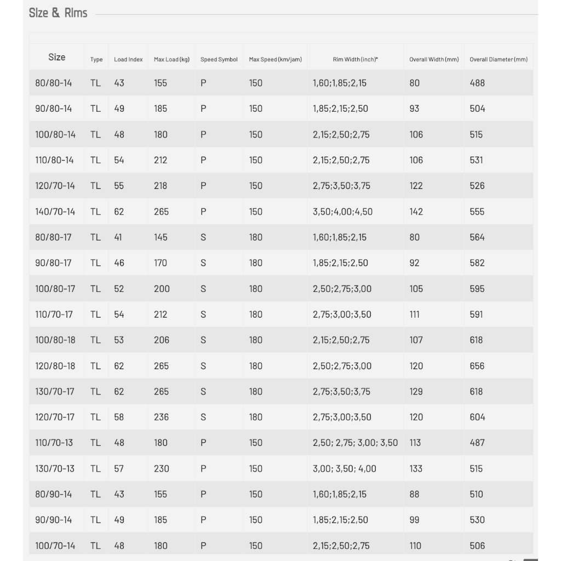Click the 120/80-18 size cell
The width and height of the screenshot is (561, 561).
(x=55, y=366)
